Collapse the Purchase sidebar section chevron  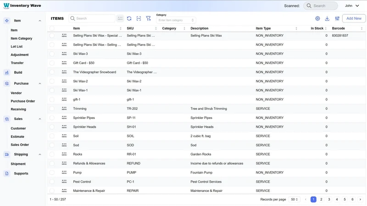point(40,84)
